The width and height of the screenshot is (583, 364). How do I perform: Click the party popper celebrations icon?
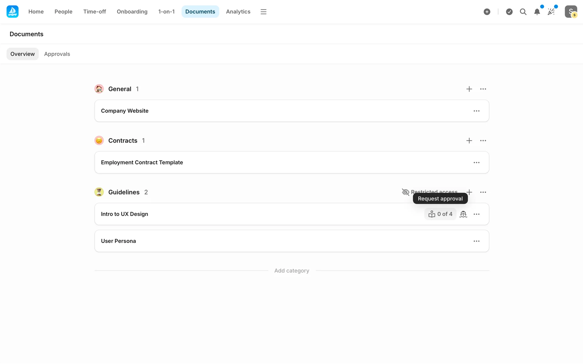[x=551, y=12]
